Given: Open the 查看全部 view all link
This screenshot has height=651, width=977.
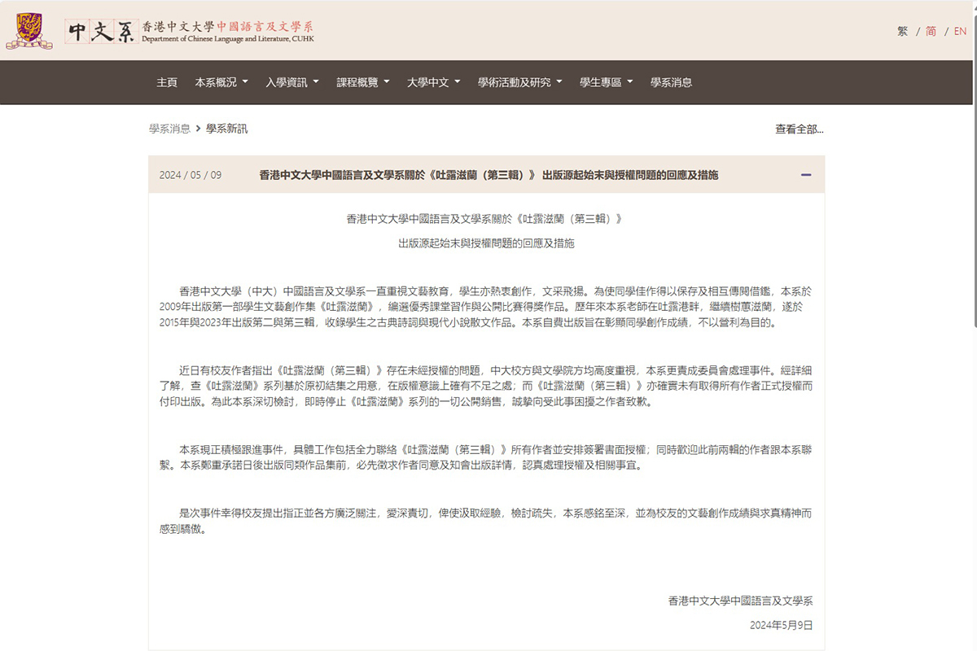Looking at the screenshot, I should tap(799, 129).
